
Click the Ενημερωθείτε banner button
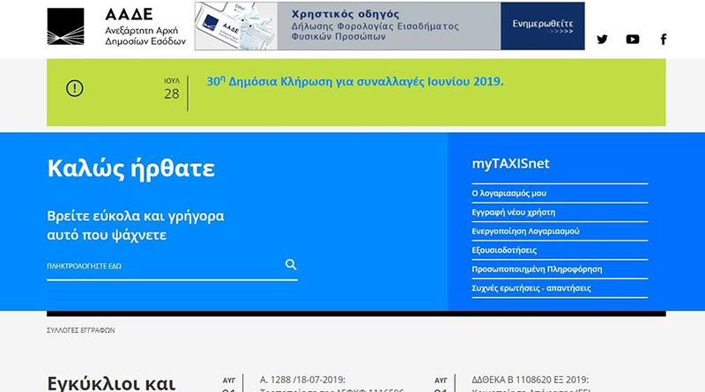(542, 26)
